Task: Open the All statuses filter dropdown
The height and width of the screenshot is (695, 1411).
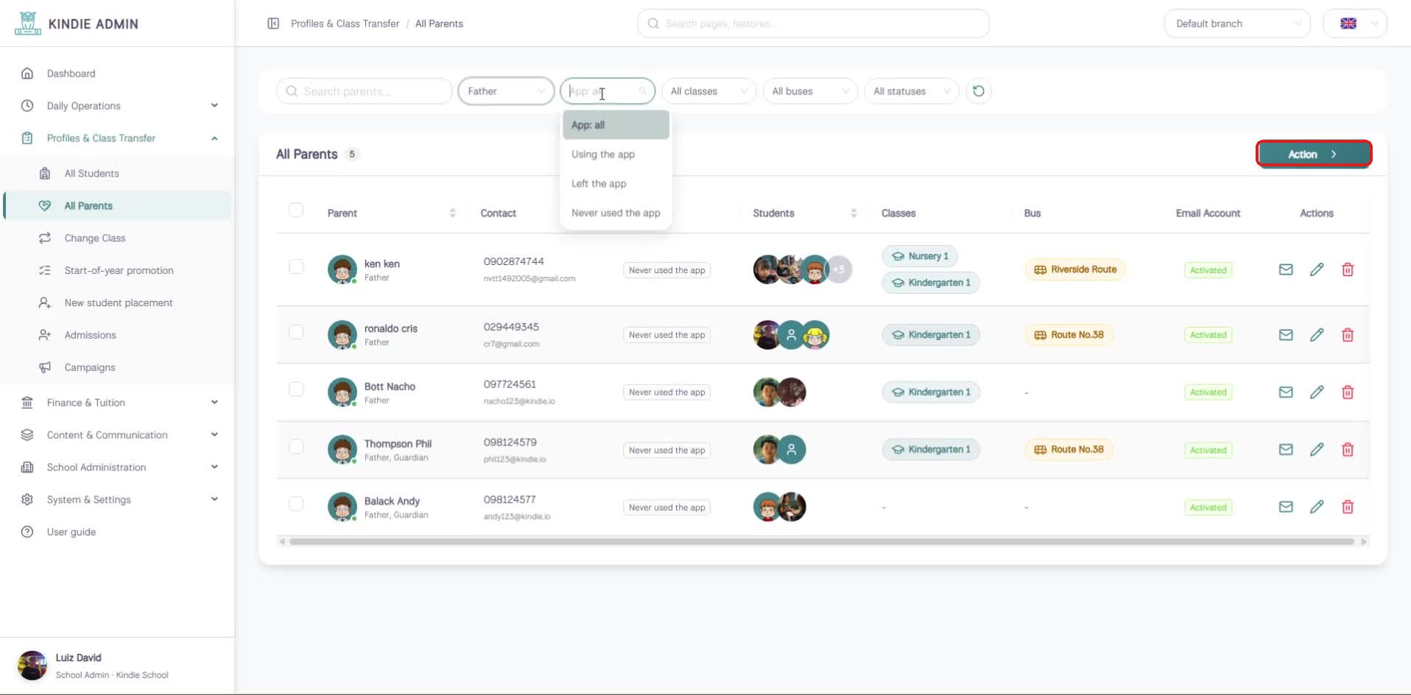Action: [912, 91]
